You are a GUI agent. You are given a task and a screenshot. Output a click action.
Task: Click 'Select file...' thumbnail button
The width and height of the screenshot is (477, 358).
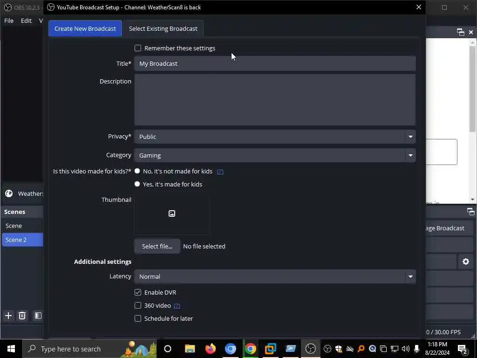pos(157,246)
